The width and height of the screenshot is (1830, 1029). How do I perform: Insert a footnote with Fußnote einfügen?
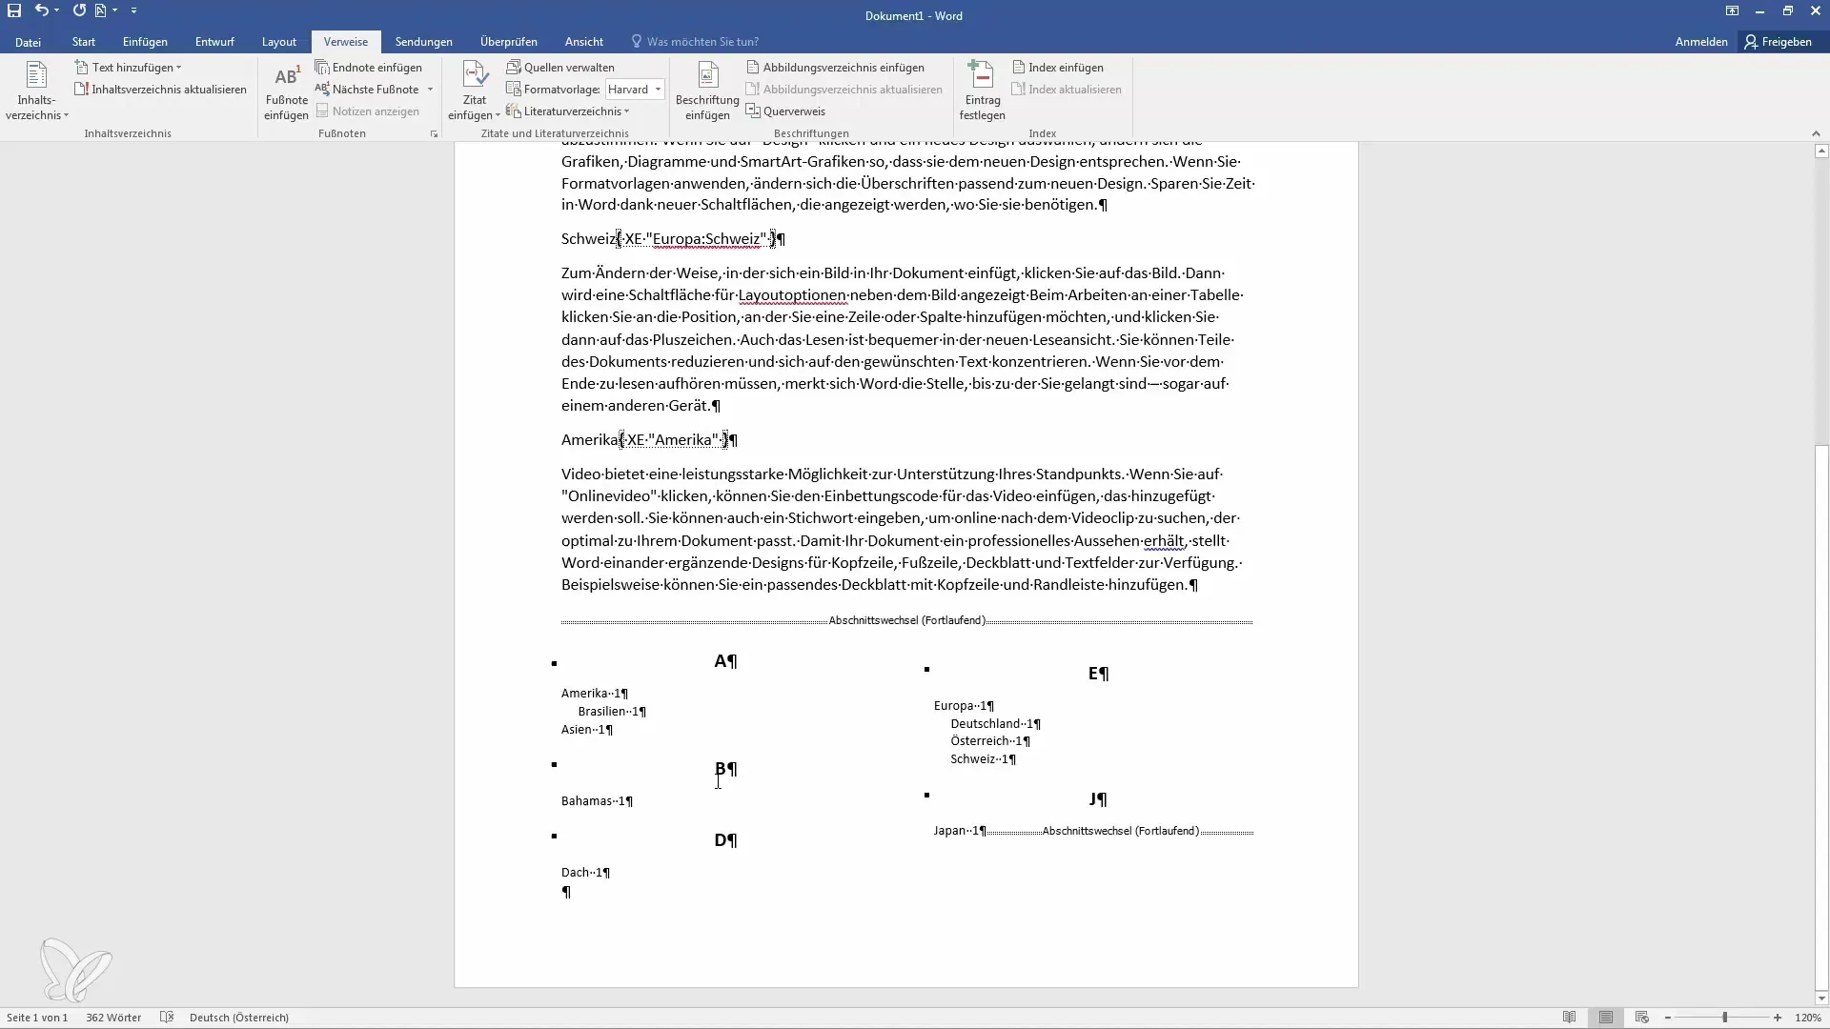286,91
